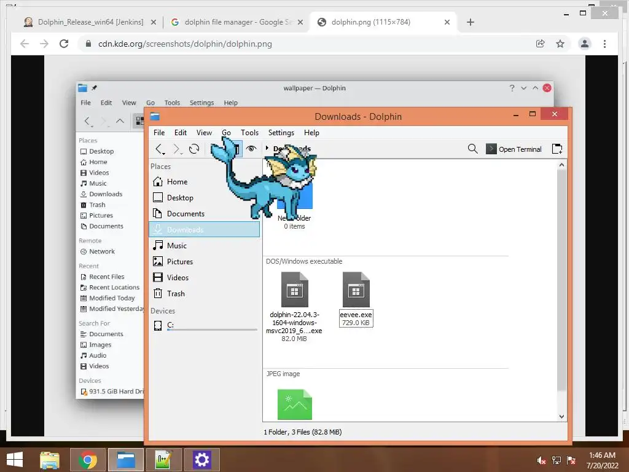Image resolution: width=629 pixels, height=472 pixels.
Task: Open the File menu in Downloads Dolphin
Action: point(159,133)
